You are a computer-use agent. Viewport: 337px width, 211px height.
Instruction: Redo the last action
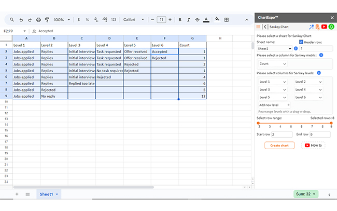[x=30, y=20]
